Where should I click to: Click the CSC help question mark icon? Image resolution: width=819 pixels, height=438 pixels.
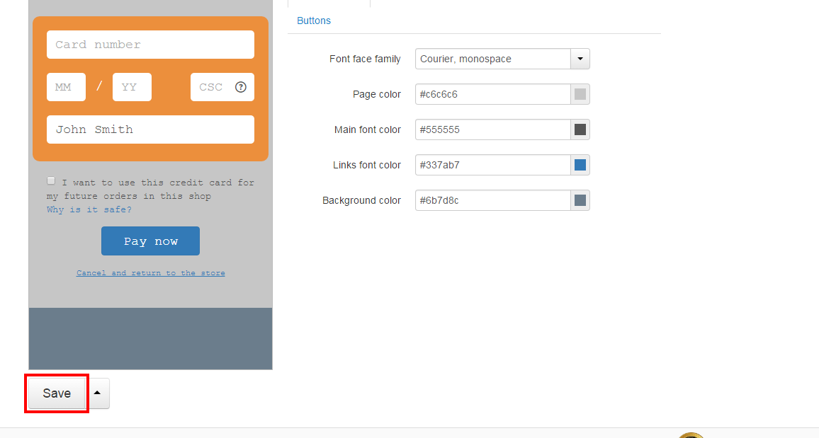(240, 87)
